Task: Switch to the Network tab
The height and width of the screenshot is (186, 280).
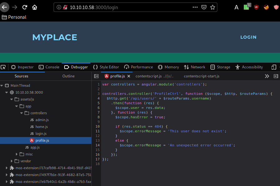Action: coord(195,67)
